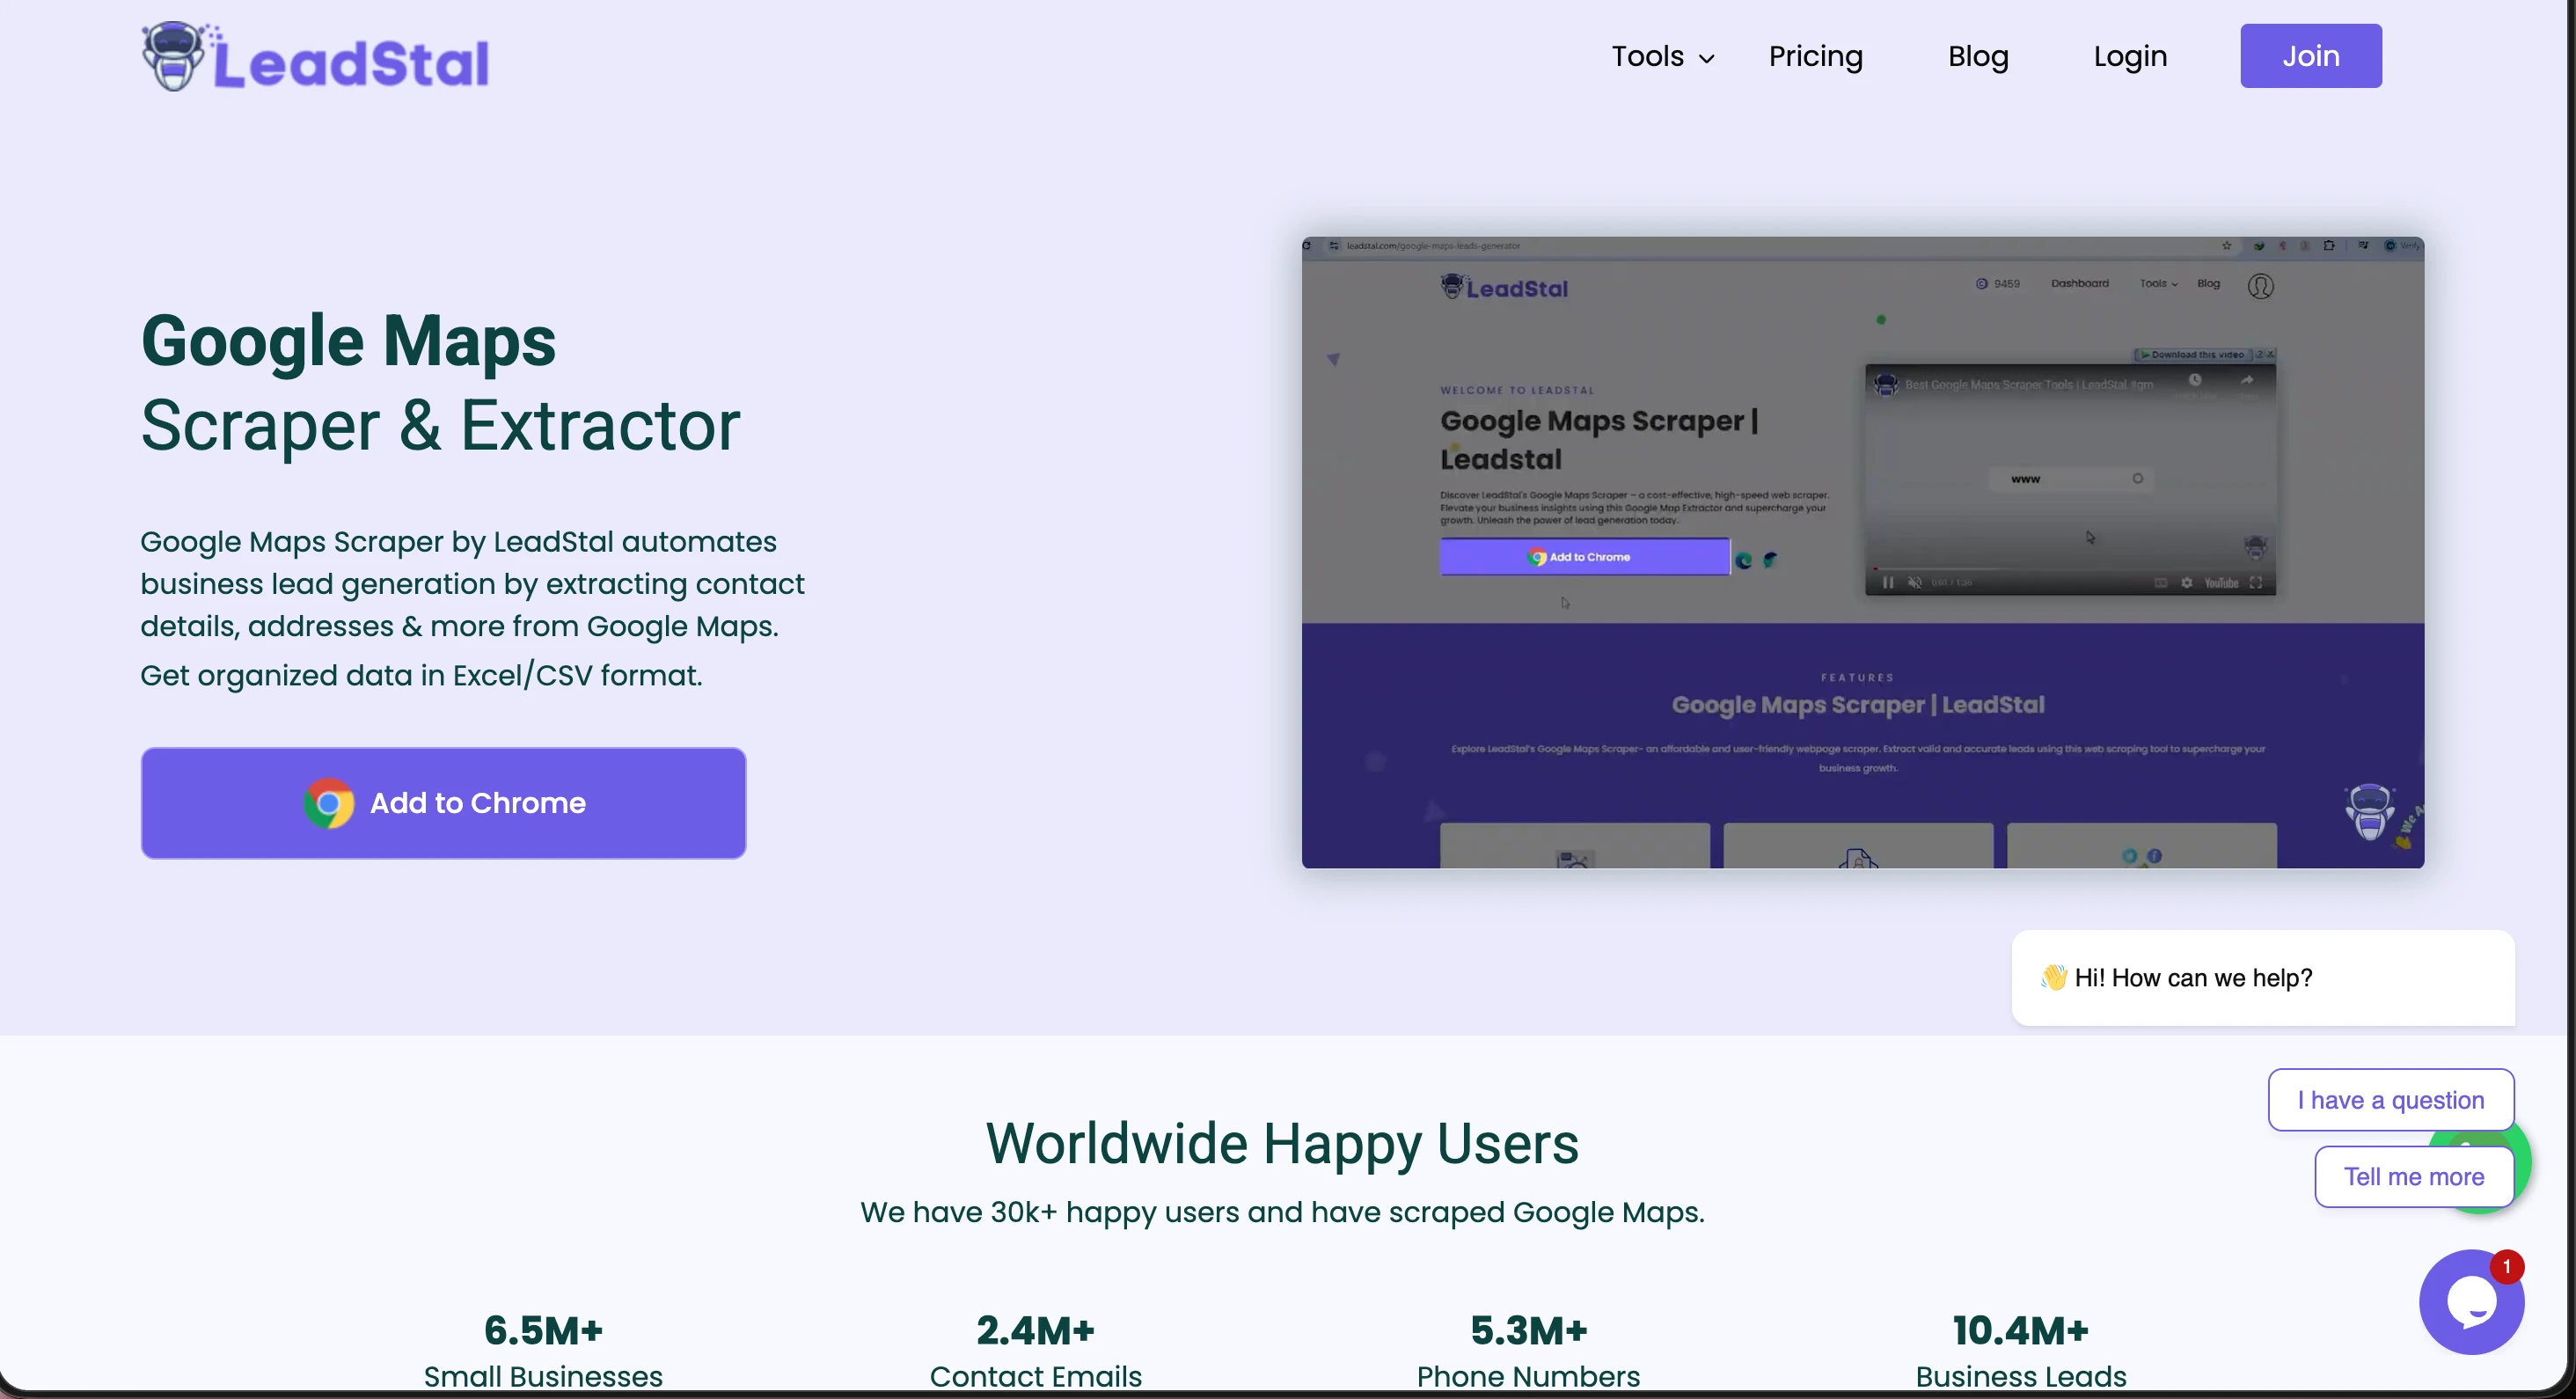Click the profile account icon in the screenshot navbar
Image resolution: width=2576 pixels, height=1399 pixels.
point(2263,285)
